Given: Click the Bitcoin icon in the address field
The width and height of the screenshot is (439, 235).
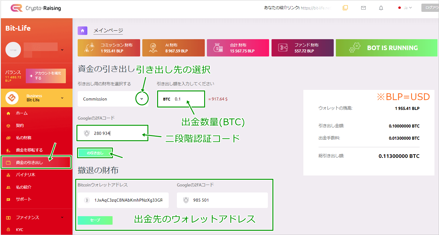Looking at the screenshot, I should click(x=87, y=200).
